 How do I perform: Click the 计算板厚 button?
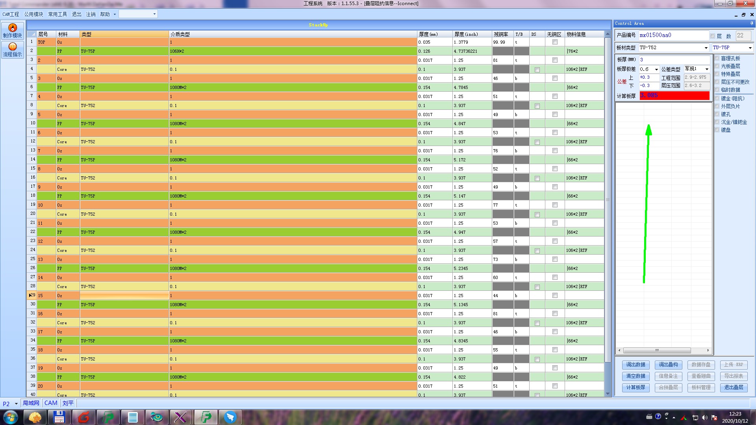pos(636,387)
